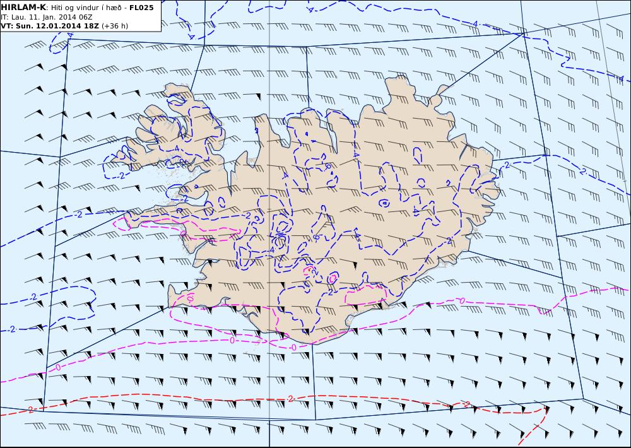Click the FL025 flight level label
The width and height of the screenshot is (631, 448).
coord(141,8)
